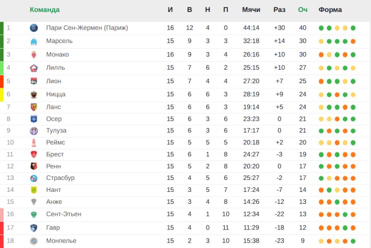The height and width of the screenshot is (248, 371).
Task: Click the Marseille club crest icon
Action: click(x=34, y=42)
